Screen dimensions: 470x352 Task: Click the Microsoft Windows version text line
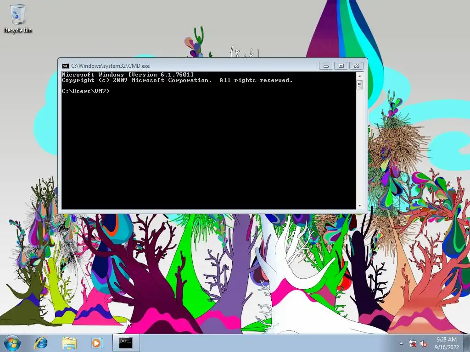point(128,75)
